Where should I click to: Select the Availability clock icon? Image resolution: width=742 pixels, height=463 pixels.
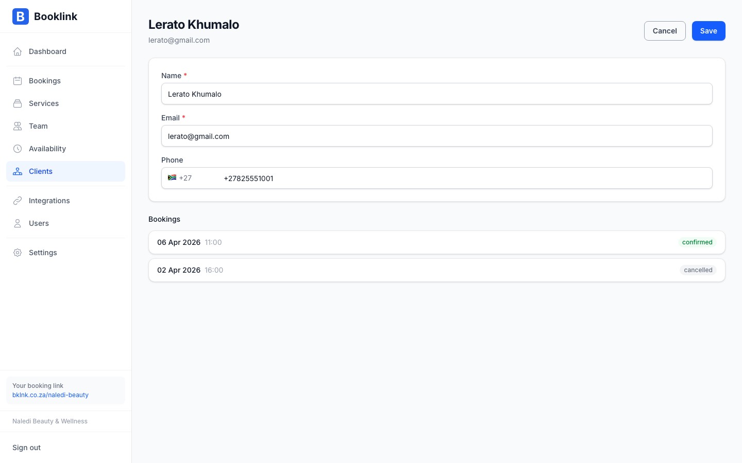pyautogui.click(x=18, y=149)
